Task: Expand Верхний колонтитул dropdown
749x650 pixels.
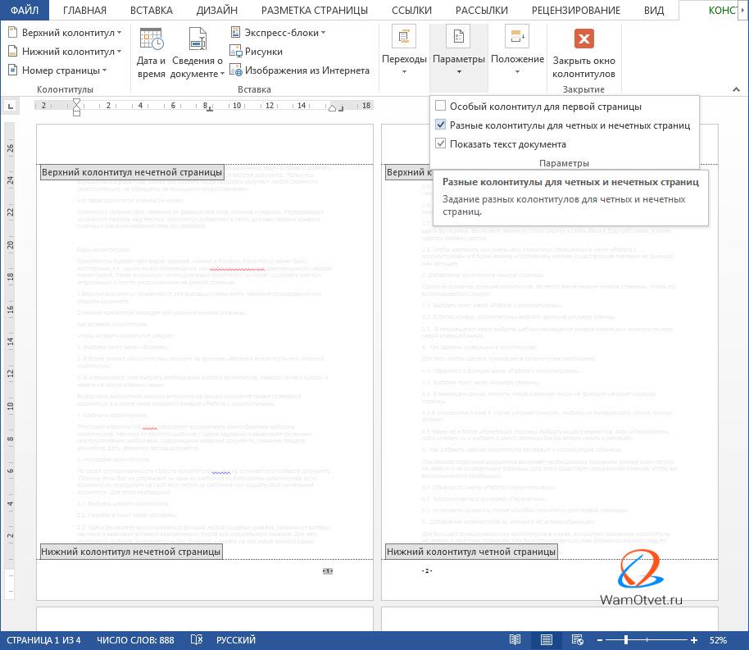Action: click(x=66, y=33)
